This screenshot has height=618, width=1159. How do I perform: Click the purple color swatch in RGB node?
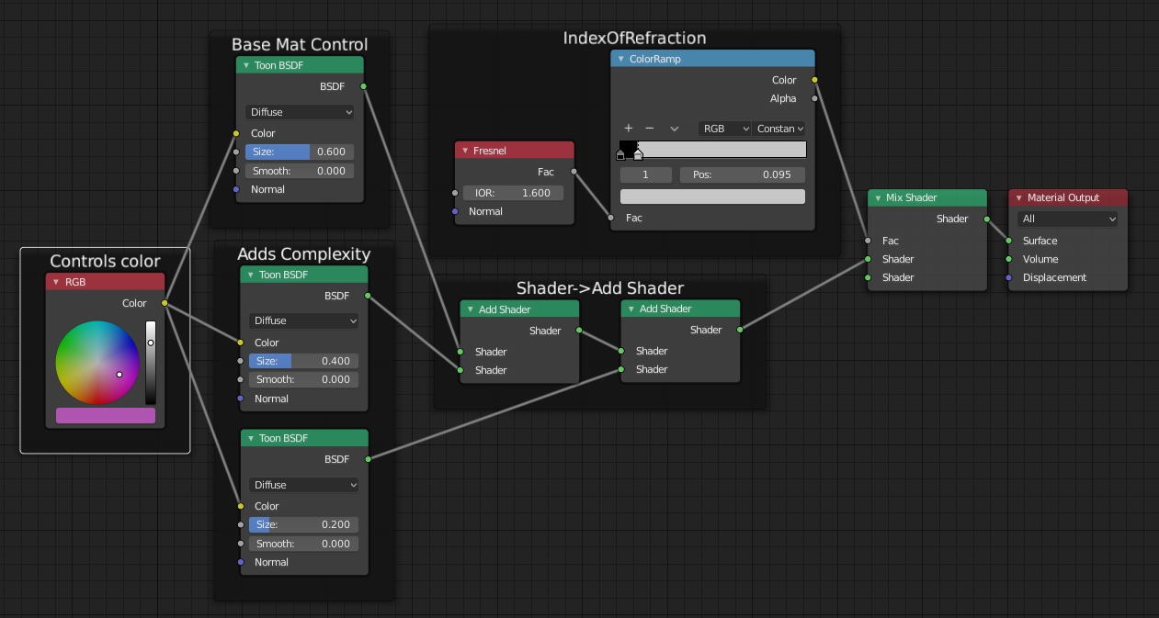(106, 415)
